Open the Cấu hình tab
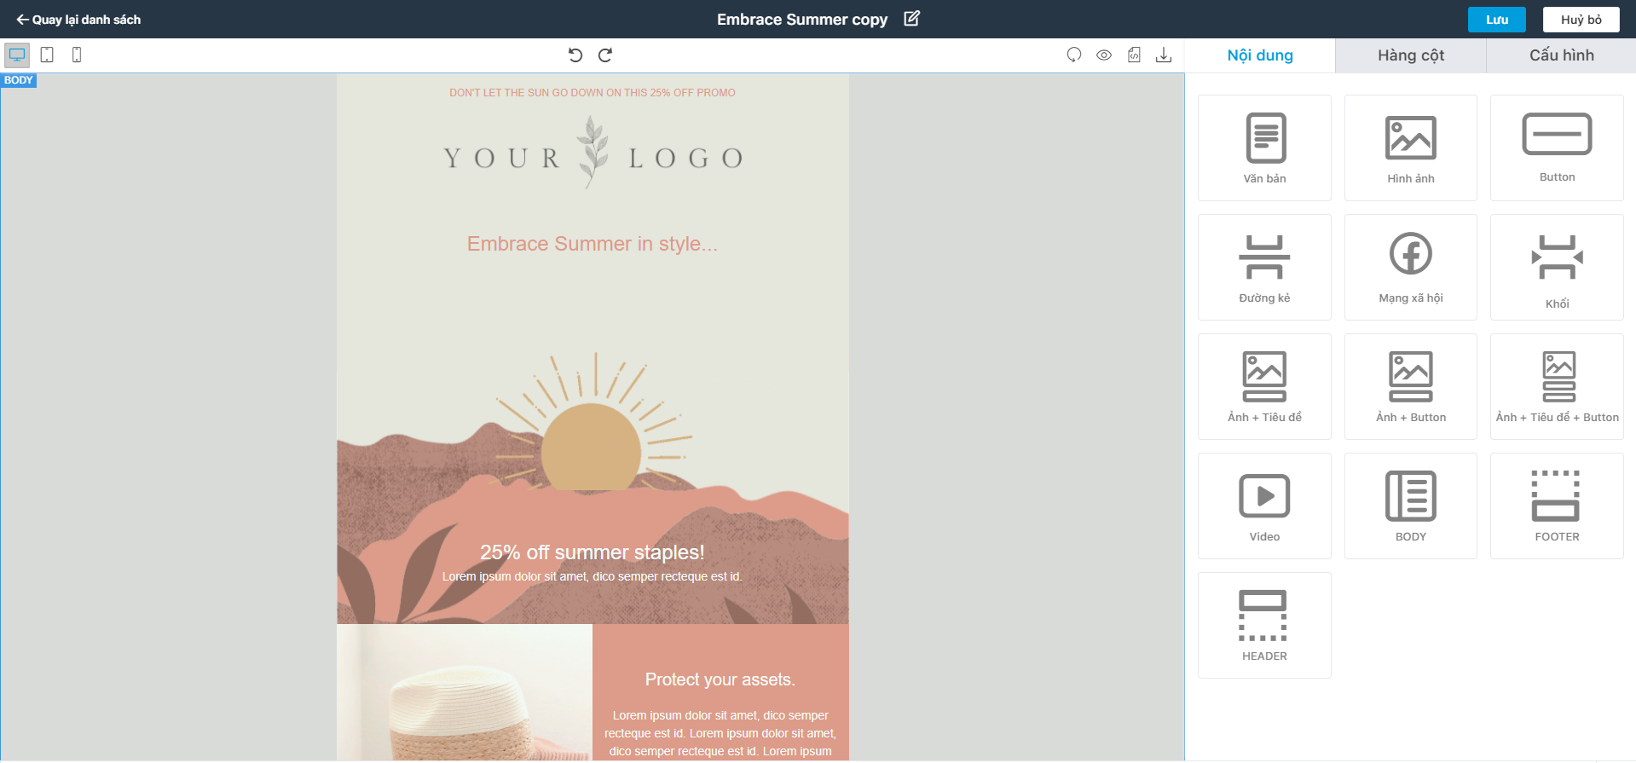The height and width of the screenshot is (763, 1636). 1561,55
